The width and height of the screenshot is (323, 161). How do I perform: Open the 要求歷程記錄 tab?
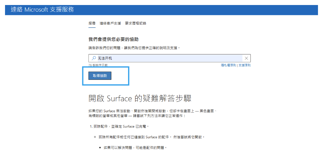(x=135, y=23)
